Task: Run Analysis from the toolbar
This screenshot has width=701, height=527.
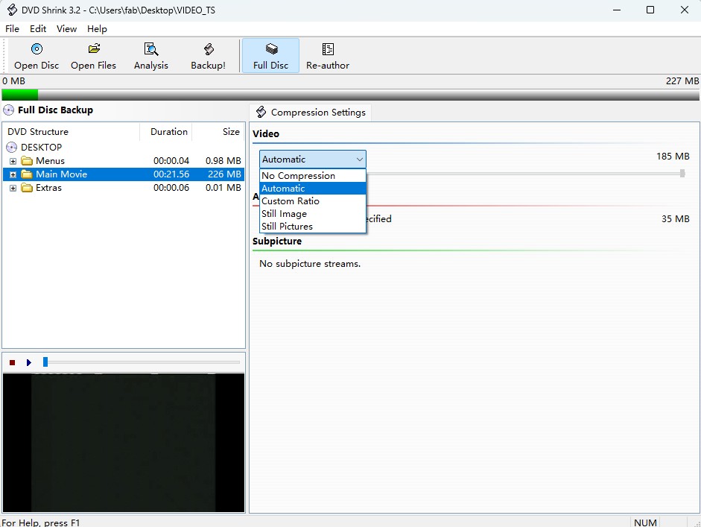Action: pyautogui.click(x=151, y=56)
